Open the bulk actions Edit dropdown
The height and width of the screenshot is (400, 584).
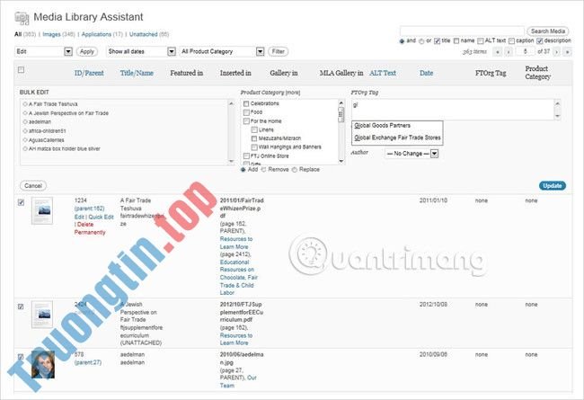tap(44, 51)
